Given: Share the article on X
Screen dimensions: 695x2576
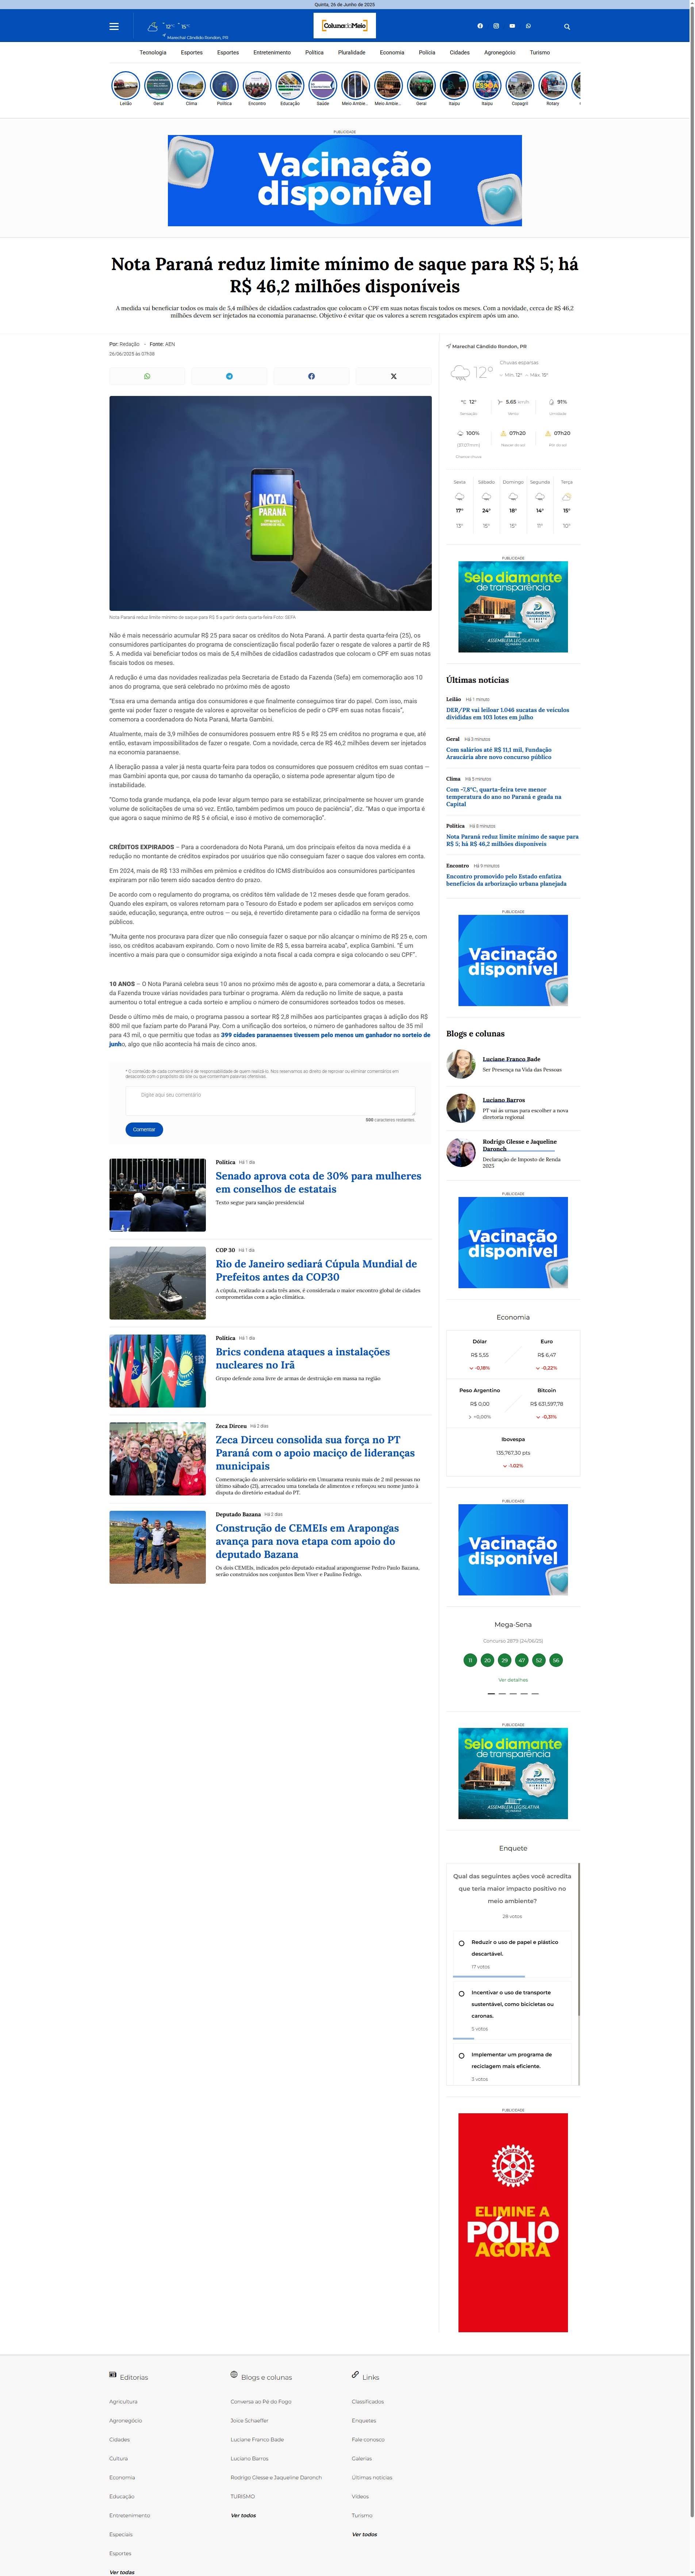Looking at the screenshot, I should tap(393, 376).
